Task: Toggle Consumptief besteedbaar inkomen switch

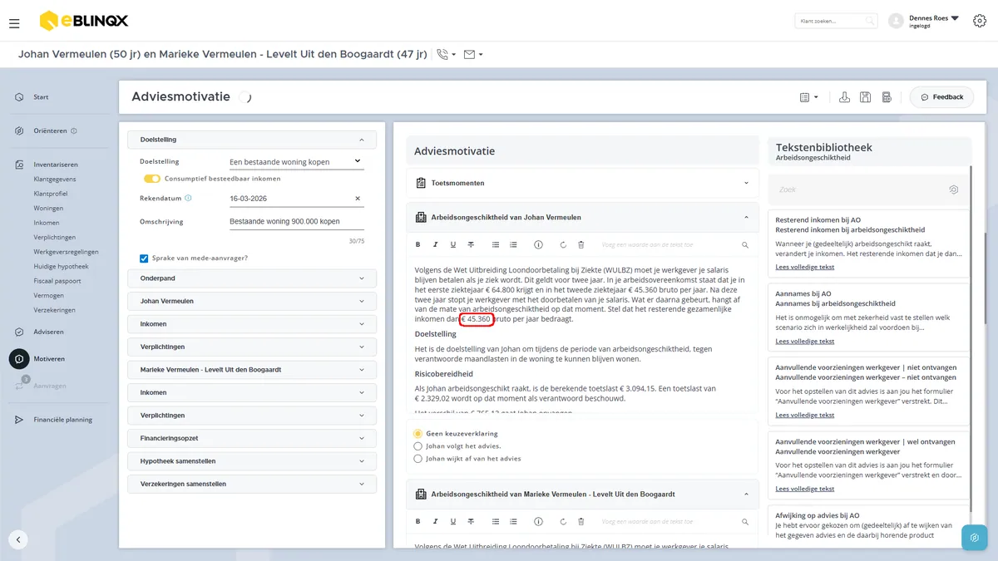Action: click(x=151, y=179)
